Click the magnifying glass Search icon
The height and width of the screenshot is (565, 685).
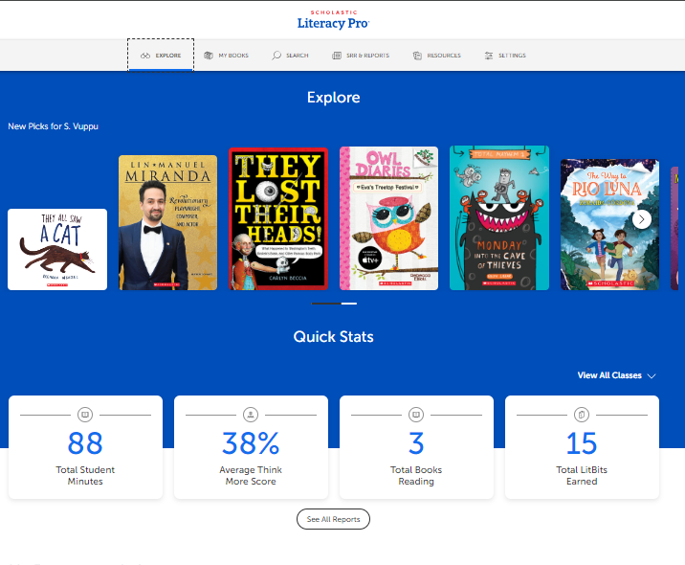pyautogui.click(x=276, y=56)
